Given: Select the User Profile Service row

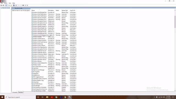Looking at the screenshot, I should pyautogui.click(x=54, y=84).
